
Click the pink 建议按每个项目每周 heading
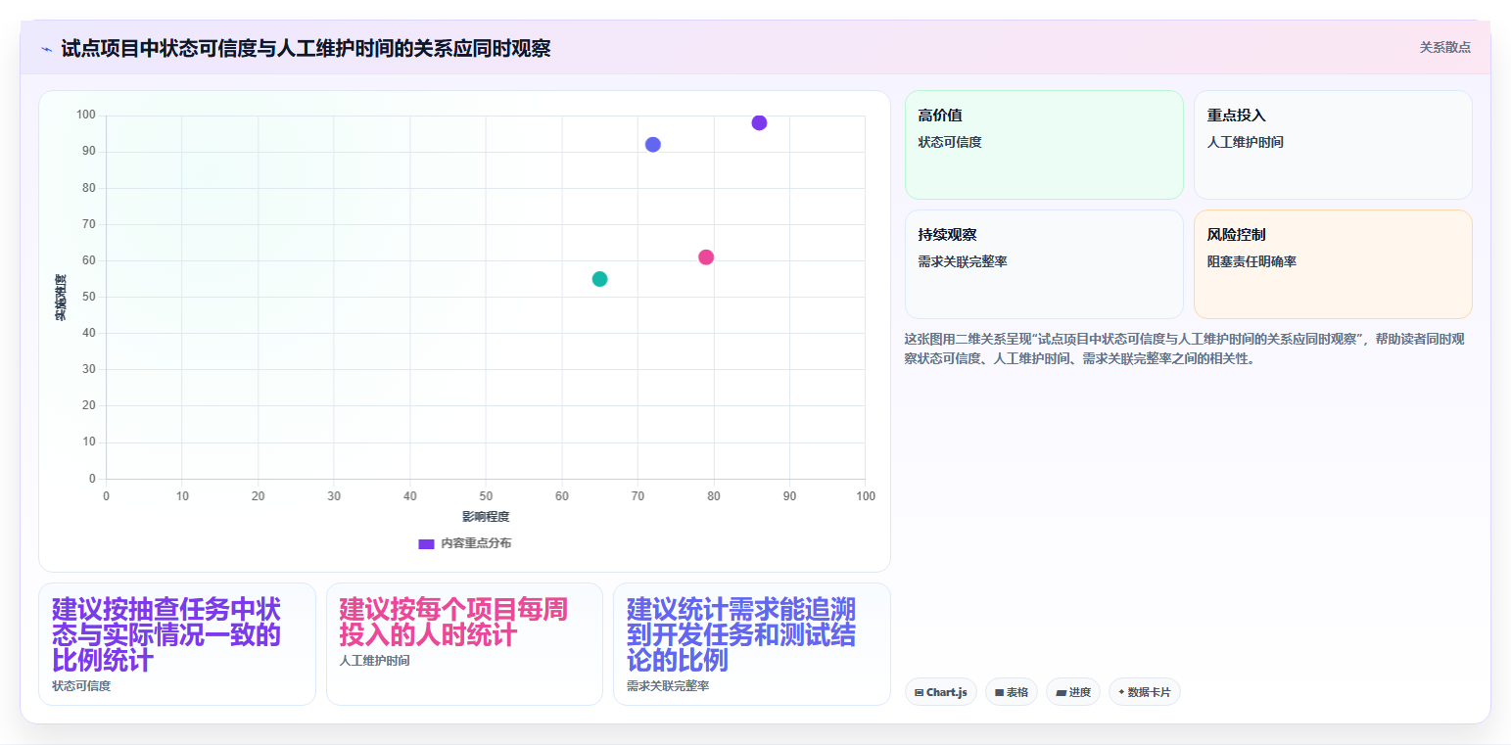coord(453,622)
